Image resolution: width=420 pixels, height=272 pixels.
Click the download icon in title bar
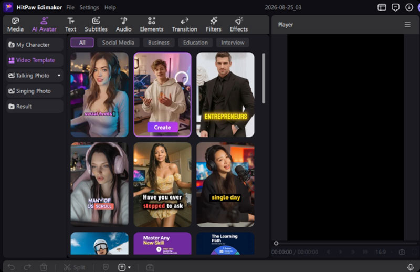(409, 7)
